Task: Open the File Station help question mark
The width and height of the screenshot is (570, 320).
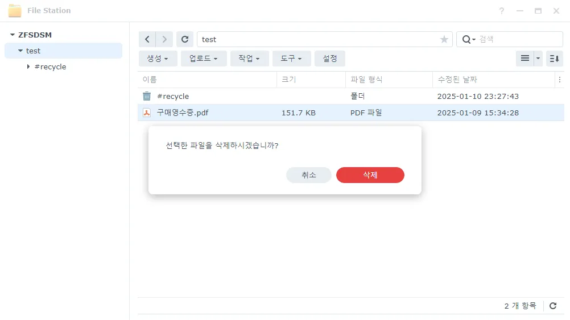Action: click(x=502, y=11)
